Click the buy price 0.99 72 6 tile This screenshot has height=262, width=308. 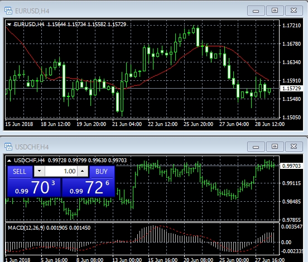point(88,187)
